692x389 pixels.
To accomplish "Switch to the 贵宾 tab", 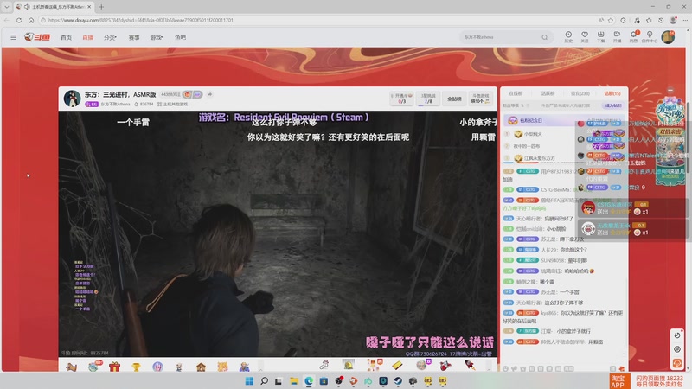I will coord(580,93).
